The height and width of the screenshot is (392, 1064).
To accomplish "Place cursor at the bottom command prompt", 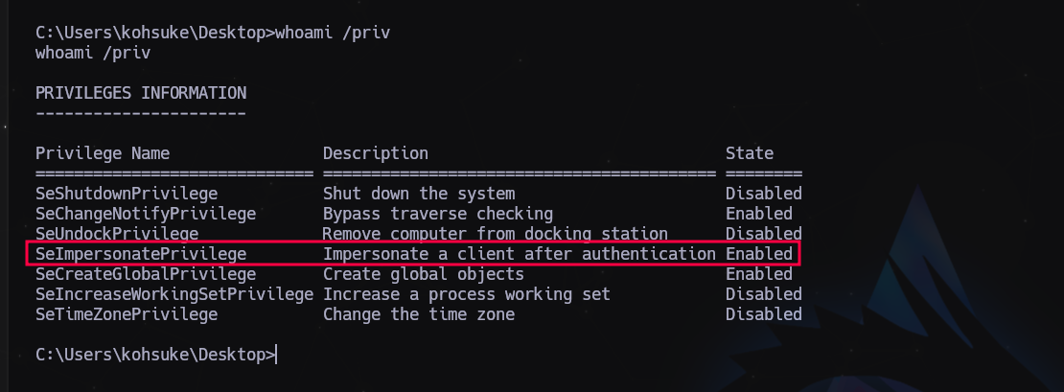I will (x=276, y=355).
